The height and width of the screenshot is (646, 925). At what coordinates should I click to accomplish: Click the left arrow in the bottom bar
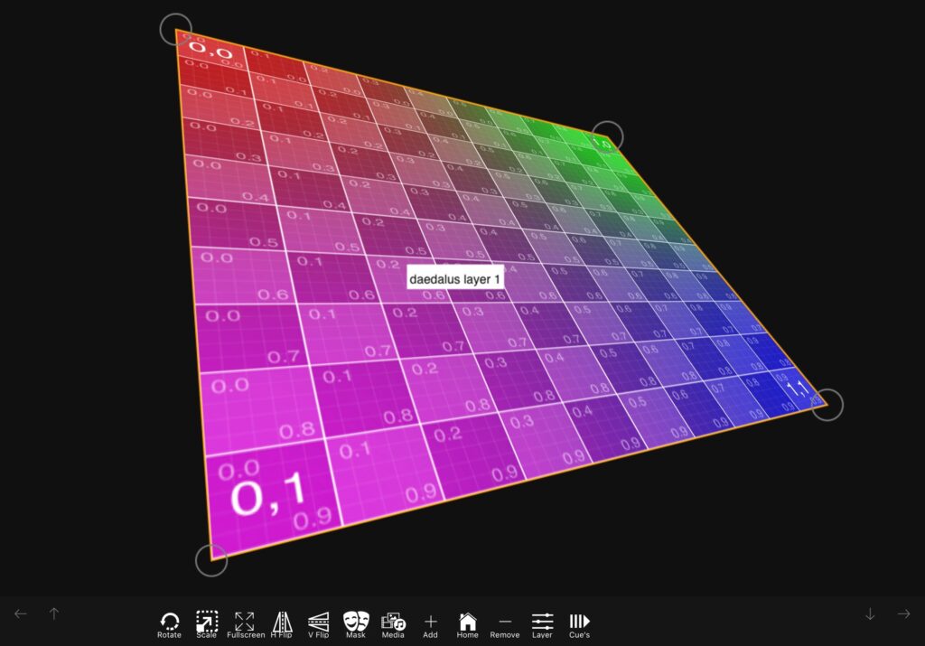click(x=21, y=614)
